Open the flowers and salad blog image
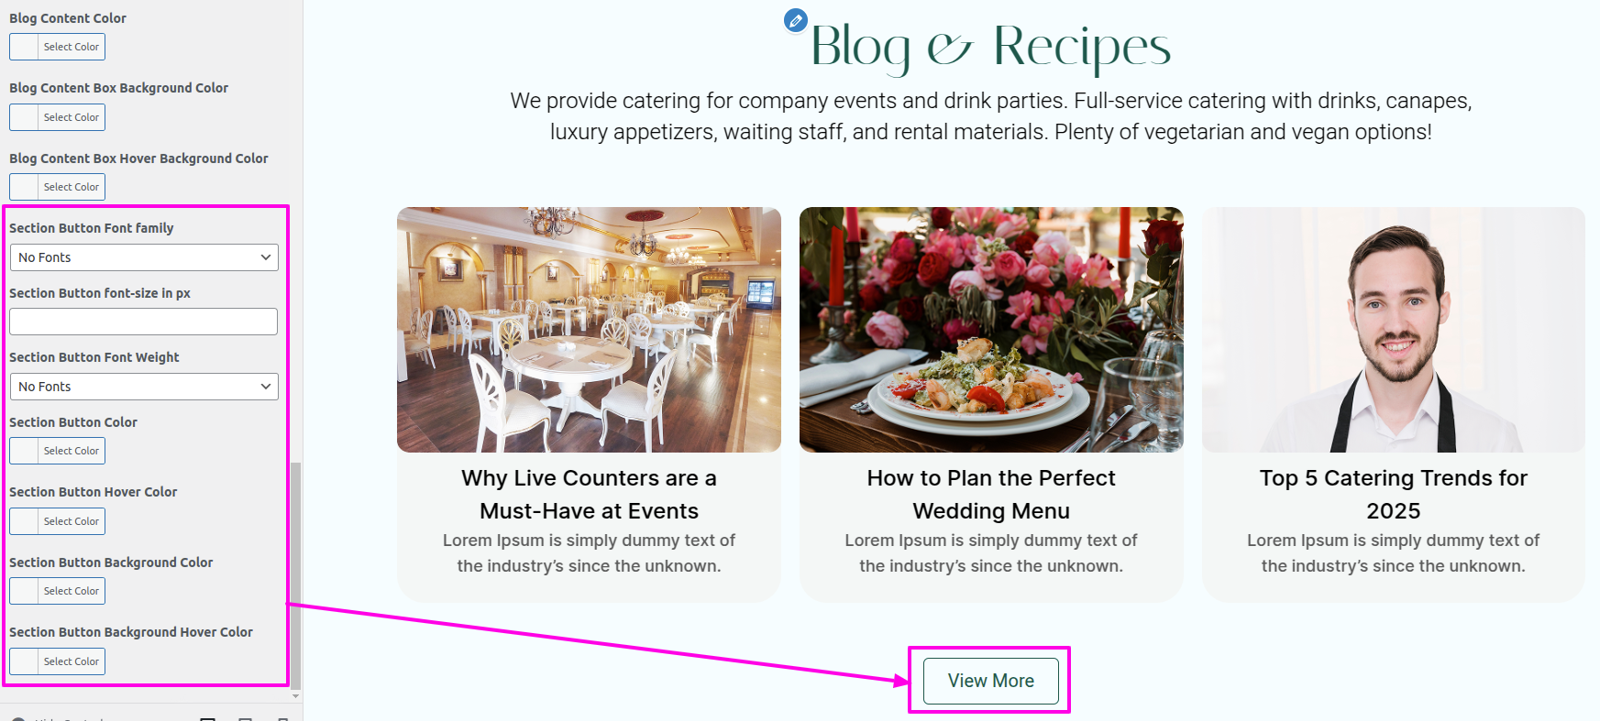 [x=991, y=330]
